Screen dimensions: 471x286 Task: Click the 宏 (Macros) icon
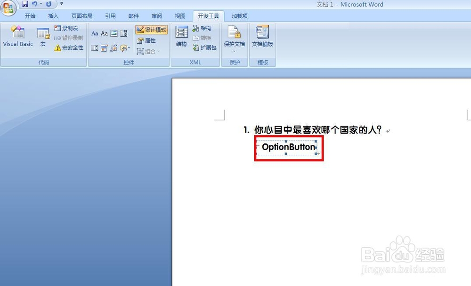coord(43,34)
